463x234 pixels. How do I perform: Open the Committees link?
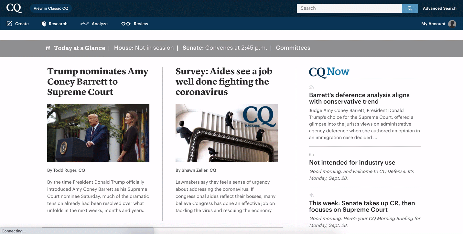293,48
